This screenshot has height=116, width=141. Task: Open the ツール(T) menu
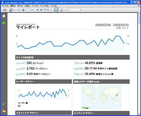click(35, 6)
